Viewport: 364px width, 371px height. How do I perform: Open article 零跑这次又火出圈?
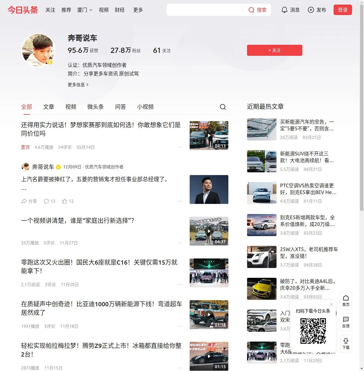point(99,266)
